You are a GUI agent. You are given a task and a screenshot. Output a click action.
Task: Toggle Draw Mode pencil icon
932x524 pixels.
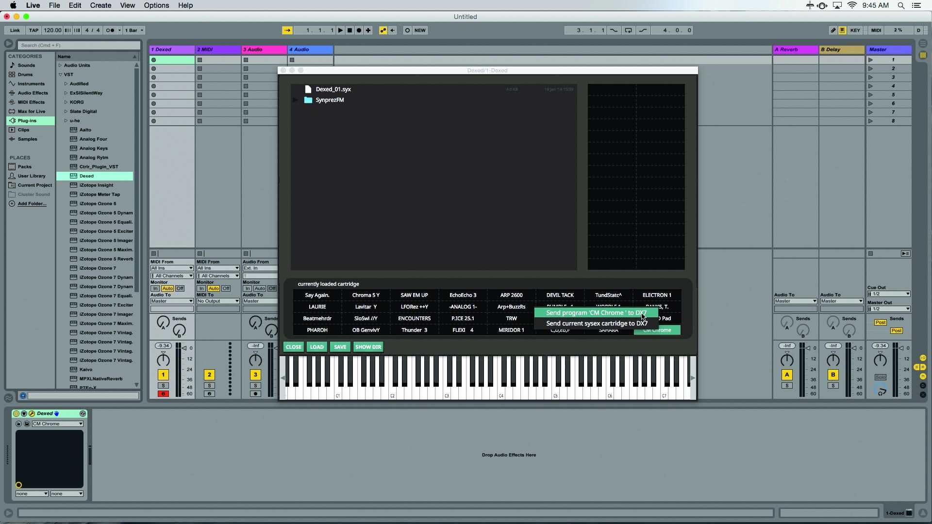pos(833,30)
